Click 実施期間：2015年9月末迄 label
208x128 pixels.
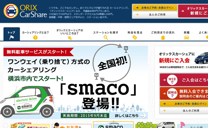(x=85, y=116)
